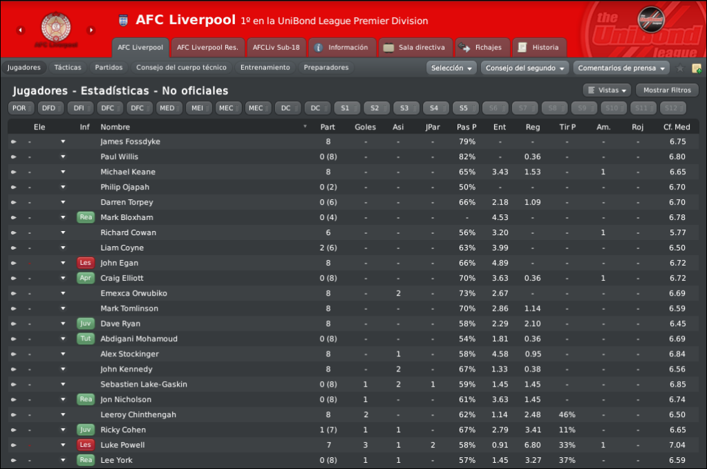Open selection dropdown arrow for James Fossdyke

(x=63, y=142)
